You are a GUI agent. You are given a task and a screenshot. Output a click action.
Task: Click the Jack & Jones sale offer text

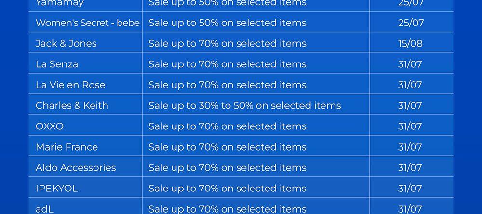(227, 43)
